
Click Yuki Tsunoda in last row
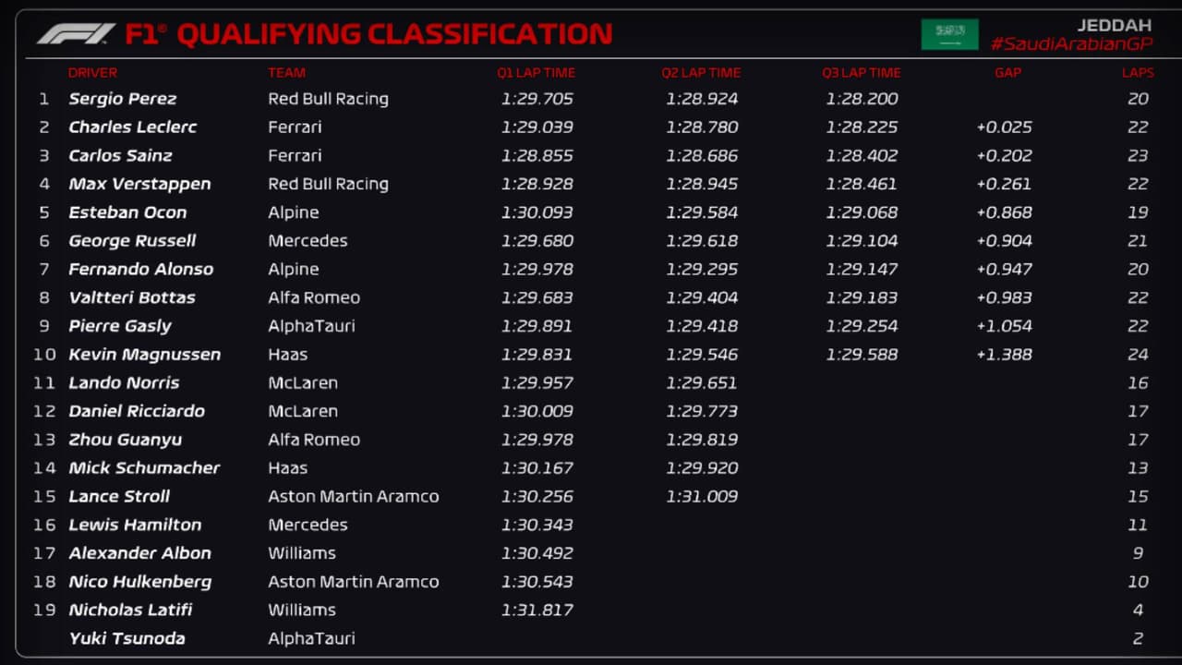tap(127, 638)
